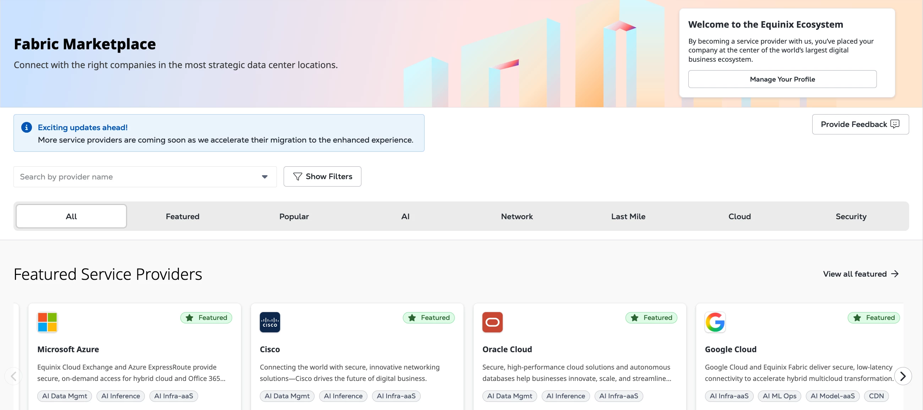923x410 pixels.
Task: Click AI Inference tag on Cisco card
Action: click(343, 396)
